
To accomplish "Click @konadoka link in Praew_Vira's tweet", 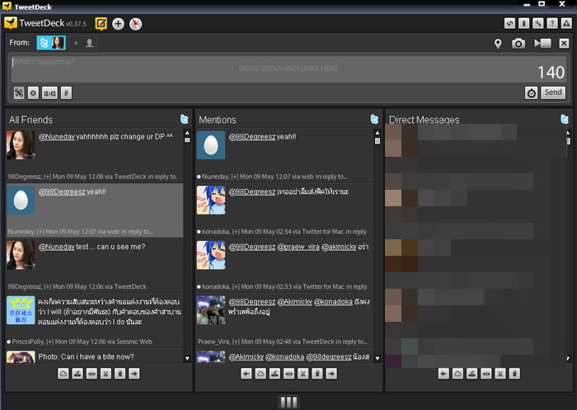I will pos(333,302).
